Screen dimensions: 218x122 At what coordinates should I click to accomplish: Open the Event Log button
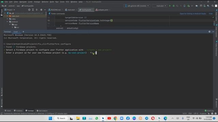coord(209,111)
